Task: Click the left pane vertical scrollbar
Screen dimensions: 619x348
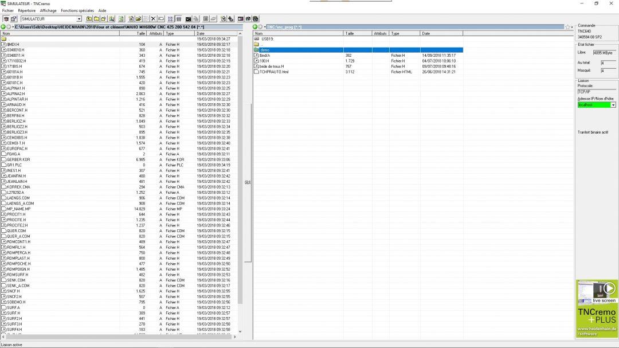Action: 240,183
